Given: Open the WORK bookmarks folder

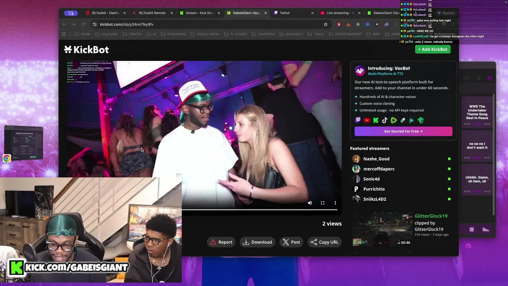Looking at the screenshot, I should 82,34.
